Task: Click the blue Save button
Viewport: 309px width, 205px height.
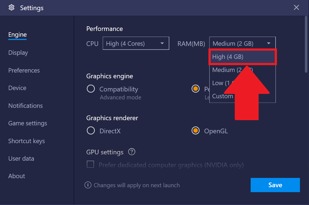Action: [x=275, y=185]
